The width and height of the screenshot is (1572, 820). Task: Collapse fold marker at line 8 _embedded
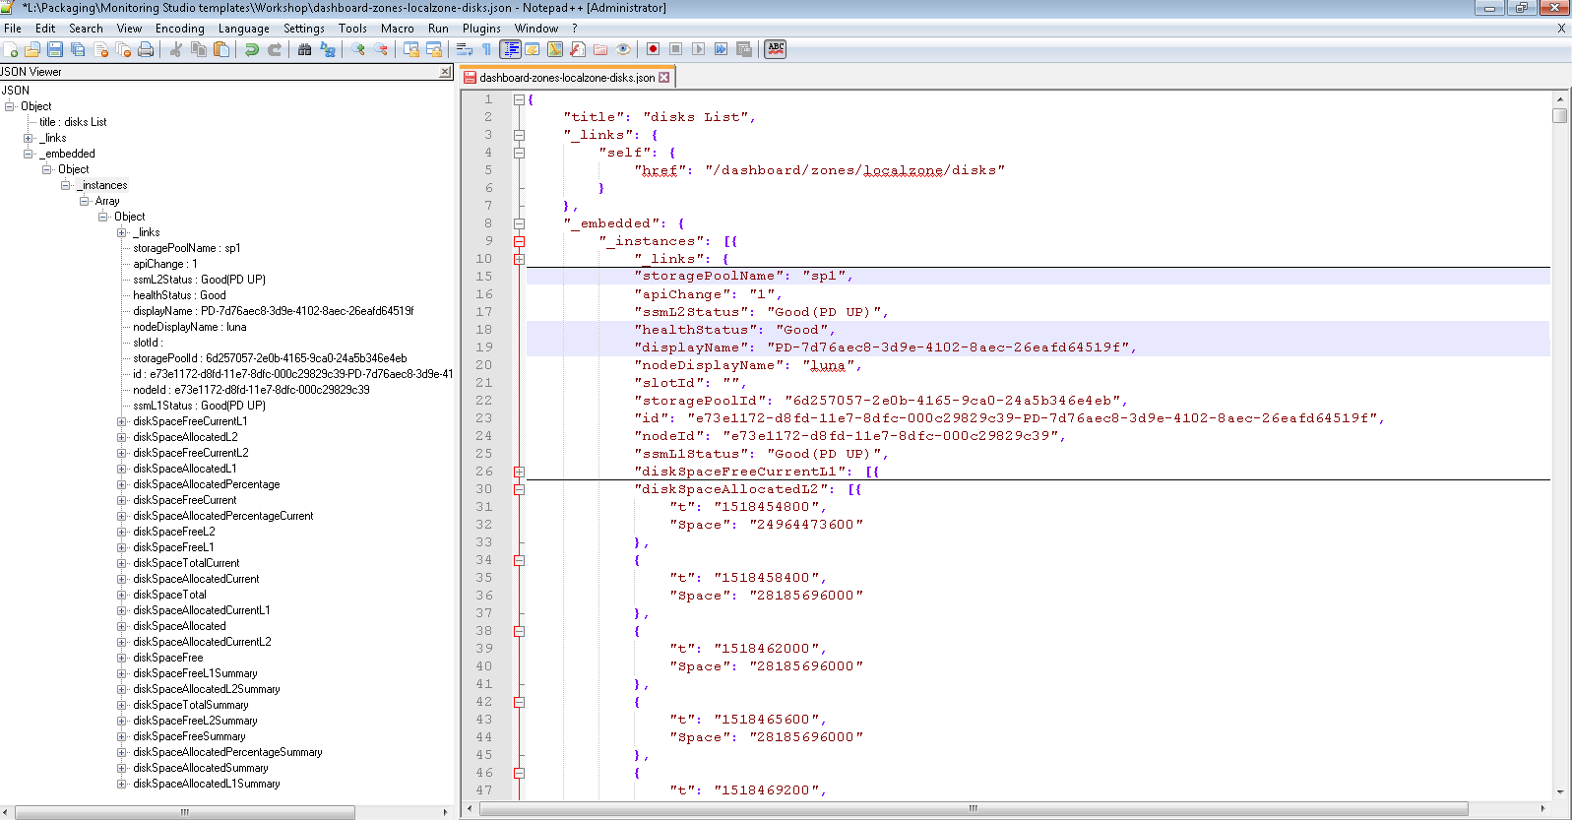[519, 223]
